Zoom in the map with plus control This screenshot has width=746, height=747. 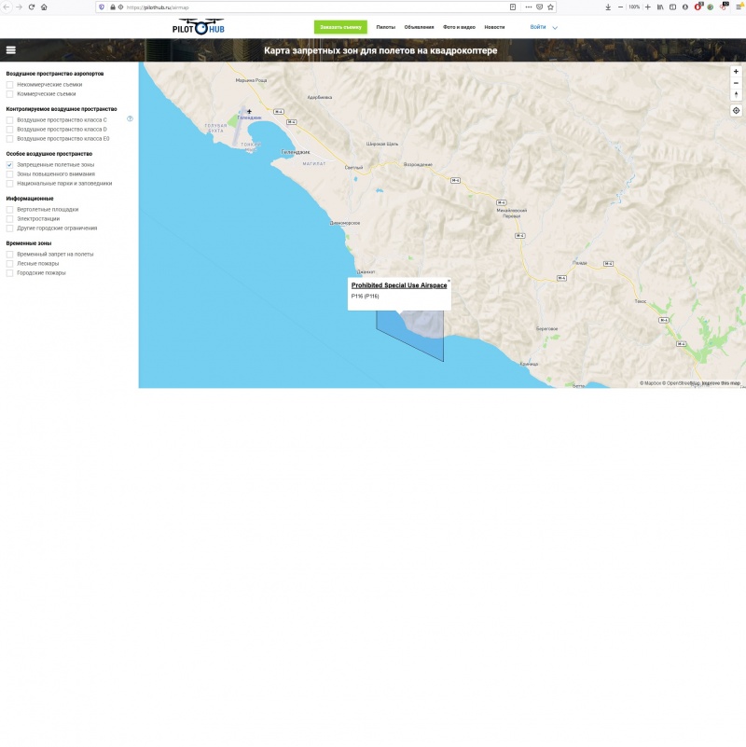[736, 72]
